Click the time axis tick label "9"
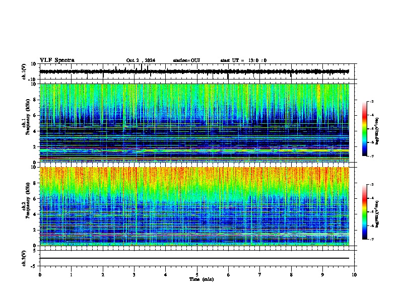 coord(322,275)
